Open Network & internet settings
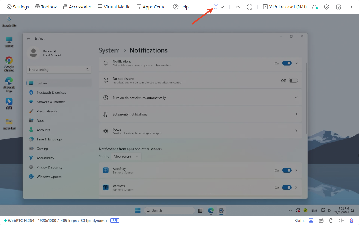 tap(59, 102)
